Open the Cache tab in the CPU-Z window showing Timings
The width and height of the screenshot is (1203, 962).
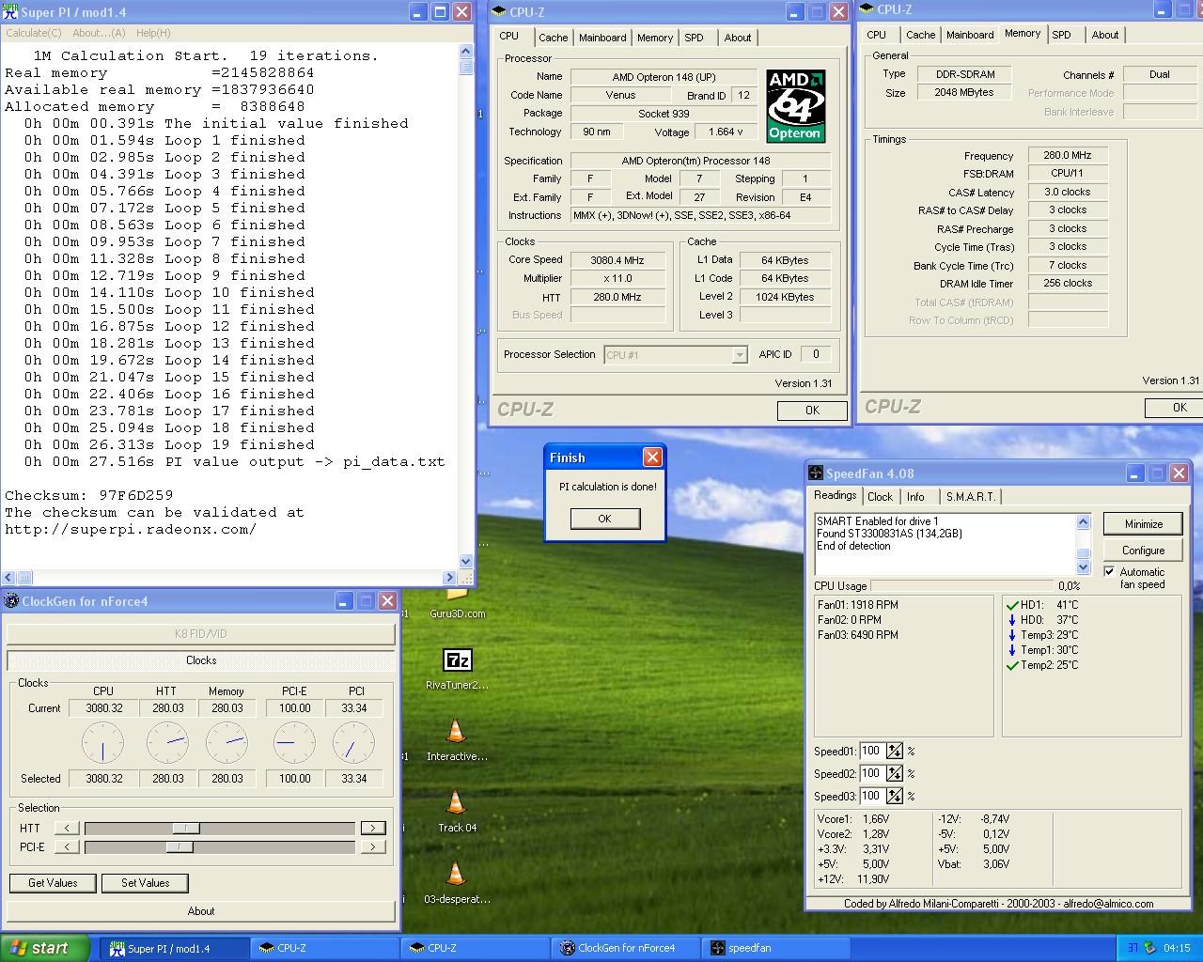(921, 35)
